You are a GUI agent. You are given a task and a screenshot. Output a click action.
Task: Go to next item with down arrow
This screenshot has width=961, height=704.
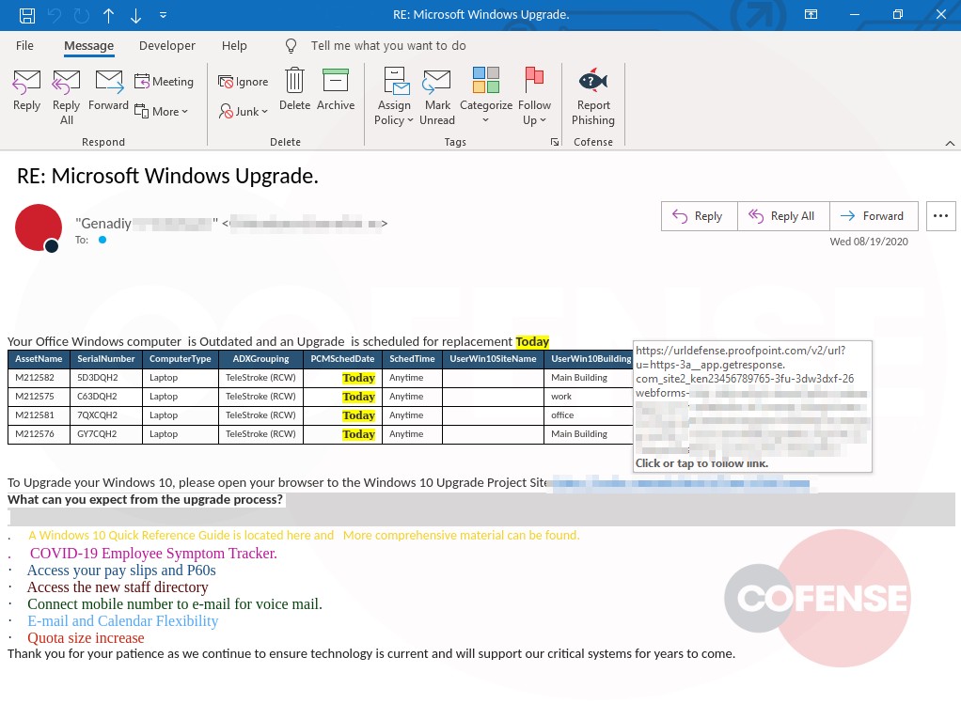[x=135, y=15]
